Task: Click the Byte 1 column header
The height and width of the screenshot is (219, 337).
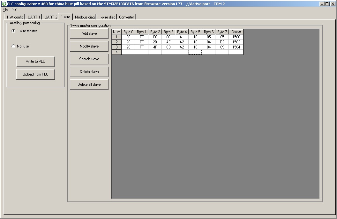Action: 141,32
